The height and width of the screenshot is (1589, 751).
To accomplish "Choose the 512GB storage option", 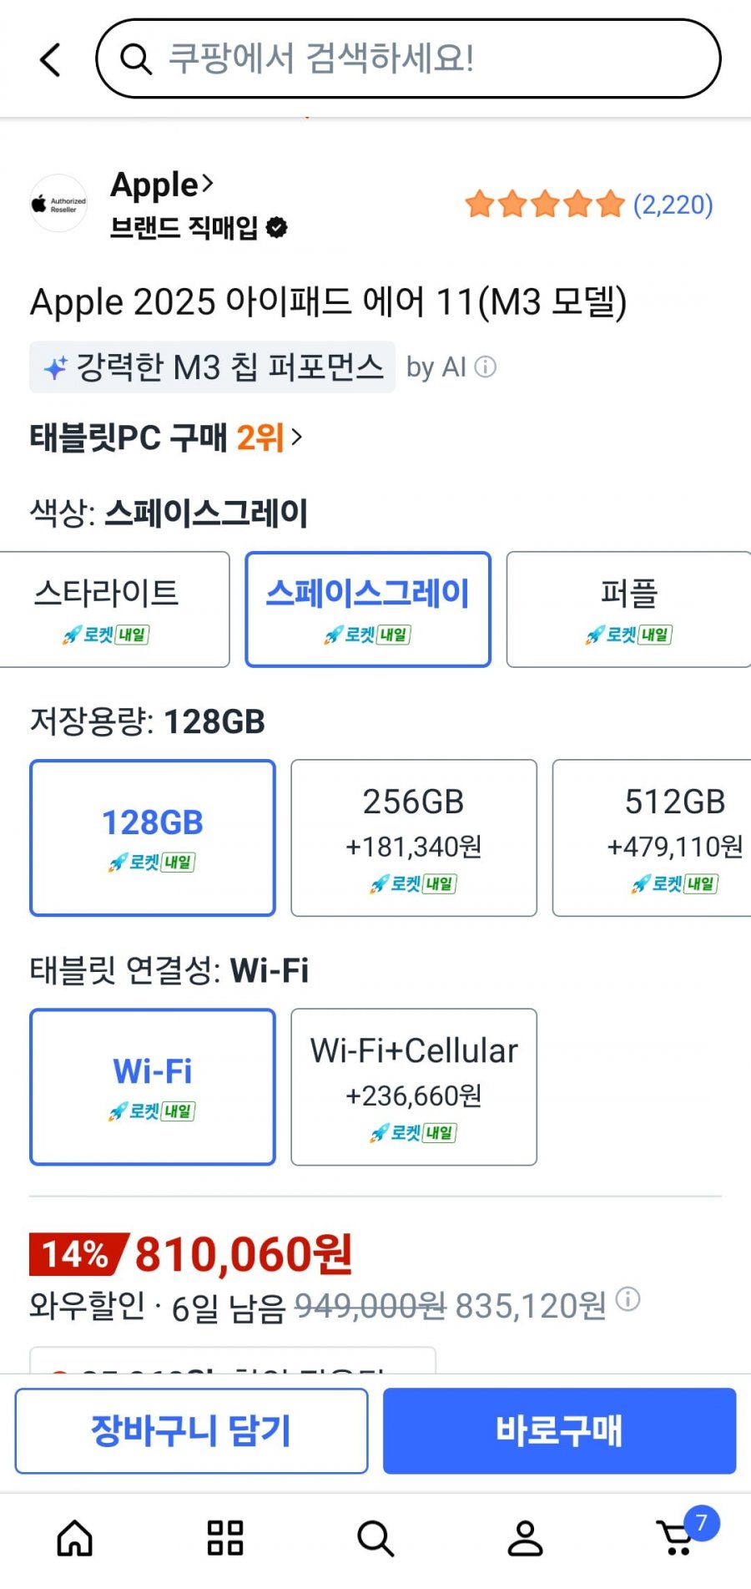I will click(653, 838).
